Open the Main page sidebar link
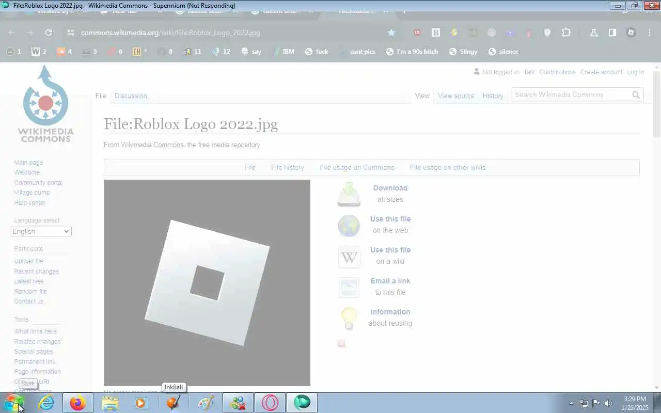661x413 pixels. 28,163
